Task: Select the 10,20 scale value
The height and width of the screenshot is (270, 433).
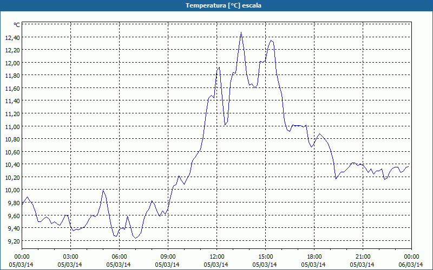Action: click(x=12, y=178)
